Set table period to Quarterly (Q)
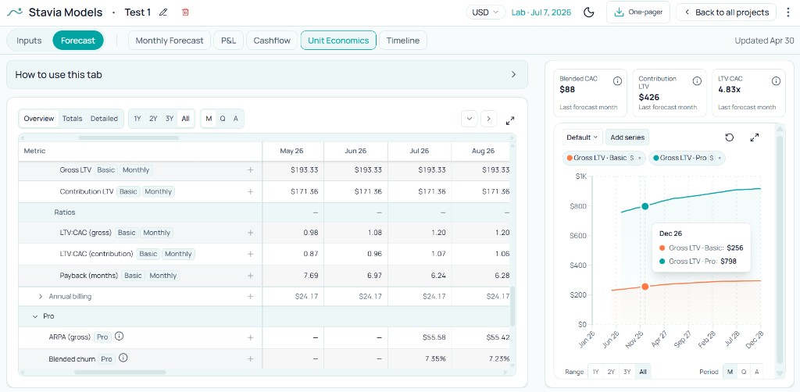The image size is (800, 392). coord(223,119)
